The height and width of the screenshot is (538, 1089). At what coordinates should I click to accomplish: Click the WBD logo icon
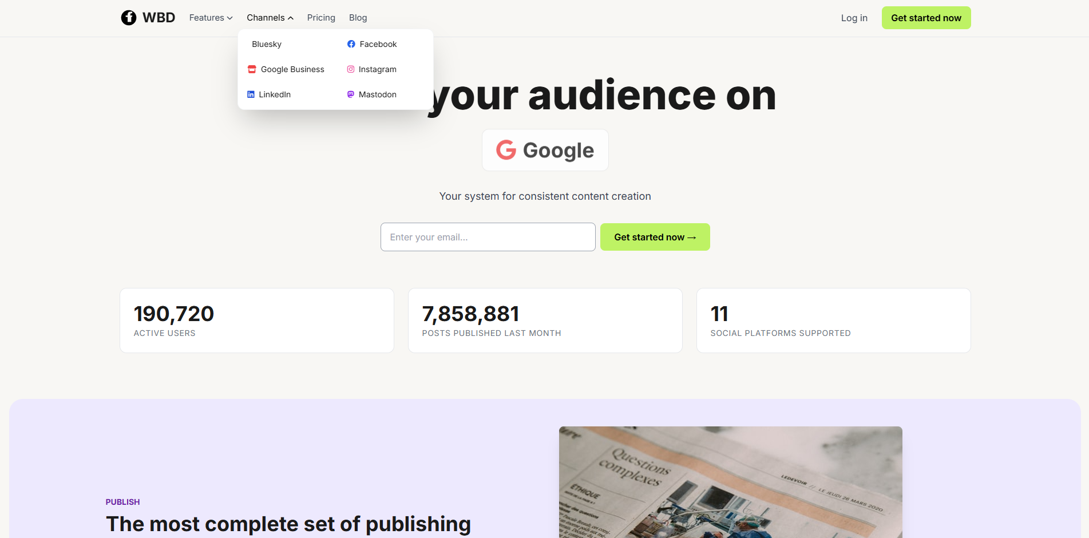pyautogui.click(x=129, y=18)
